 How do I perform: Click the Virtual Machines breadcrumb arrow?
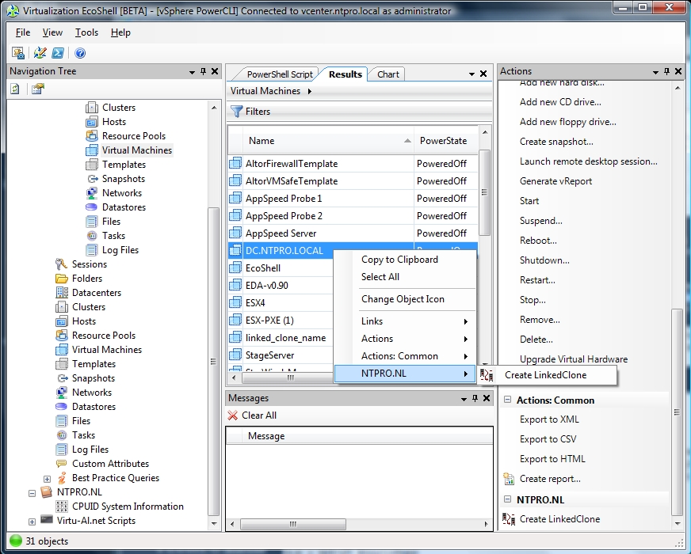310,91
